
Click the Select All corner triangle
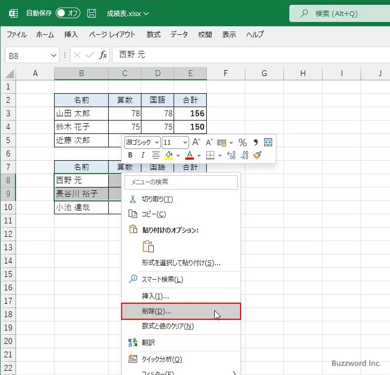(10, 74)
